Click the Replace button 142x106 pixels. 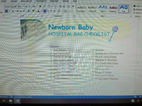pyautogui.click(x=137, y=10)
